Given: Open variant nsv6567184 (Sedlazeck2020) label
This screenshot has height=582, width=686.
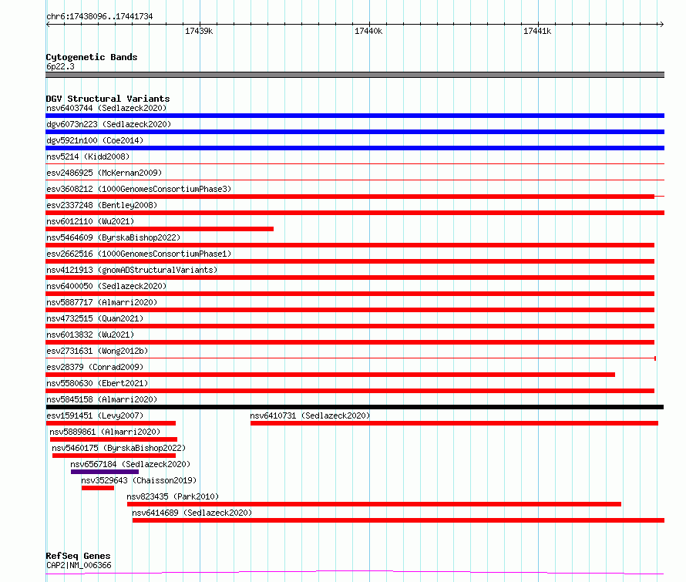Looking at the screenshot, I should (130, 464).
